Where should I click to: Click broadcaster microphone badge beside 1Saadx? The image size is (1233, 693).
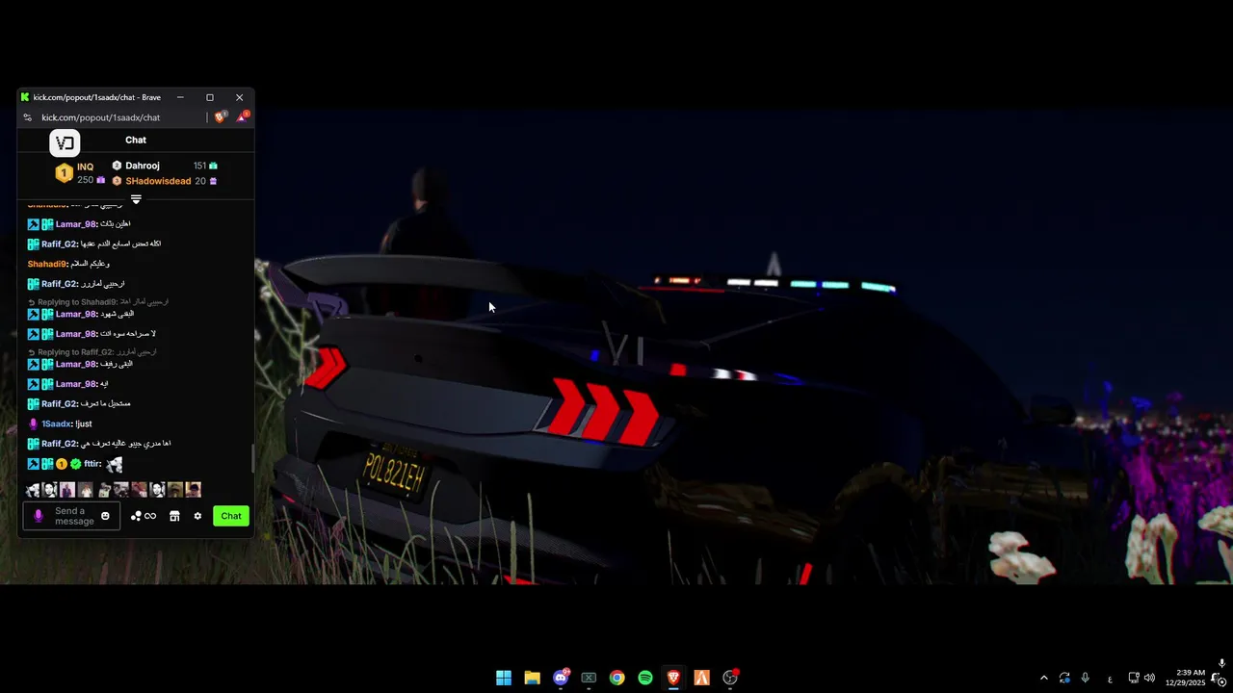[x=33, y=423]
